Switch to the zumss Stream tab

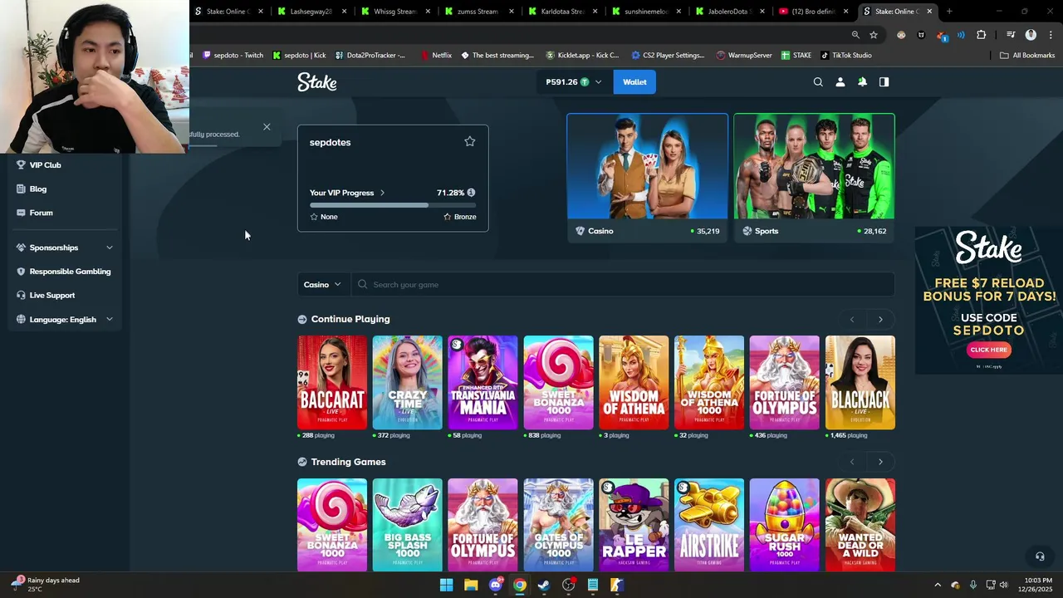tap(479, 12)
